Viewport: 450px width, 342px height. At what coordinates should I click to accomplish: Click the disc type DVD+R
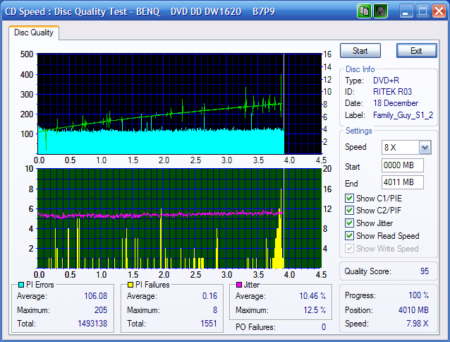(386, 80)
